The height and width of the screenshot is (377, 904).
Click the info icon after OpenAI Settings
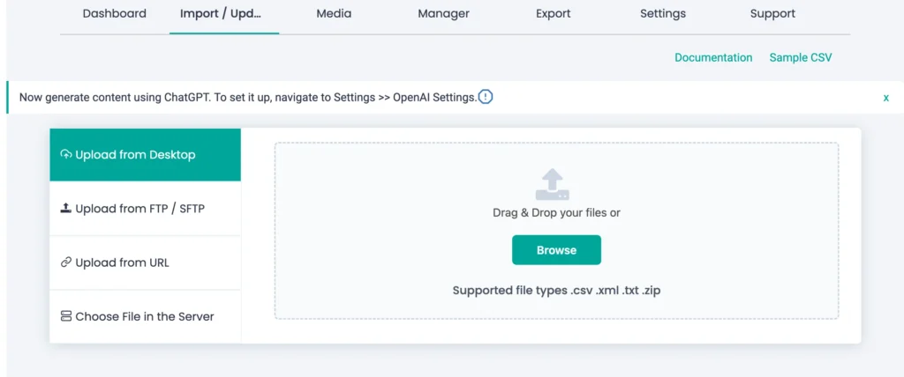click(486, 97)
